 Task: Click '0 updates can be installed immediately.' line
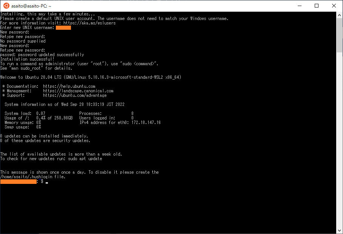44,136
